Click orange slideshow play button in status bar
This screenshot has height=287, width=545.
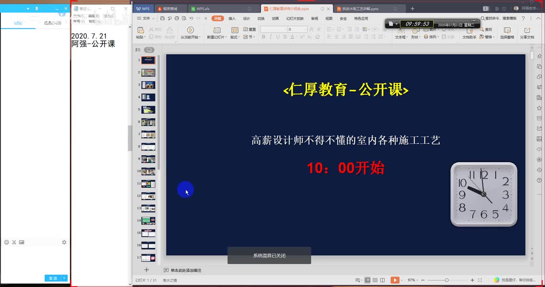(395, 280)
